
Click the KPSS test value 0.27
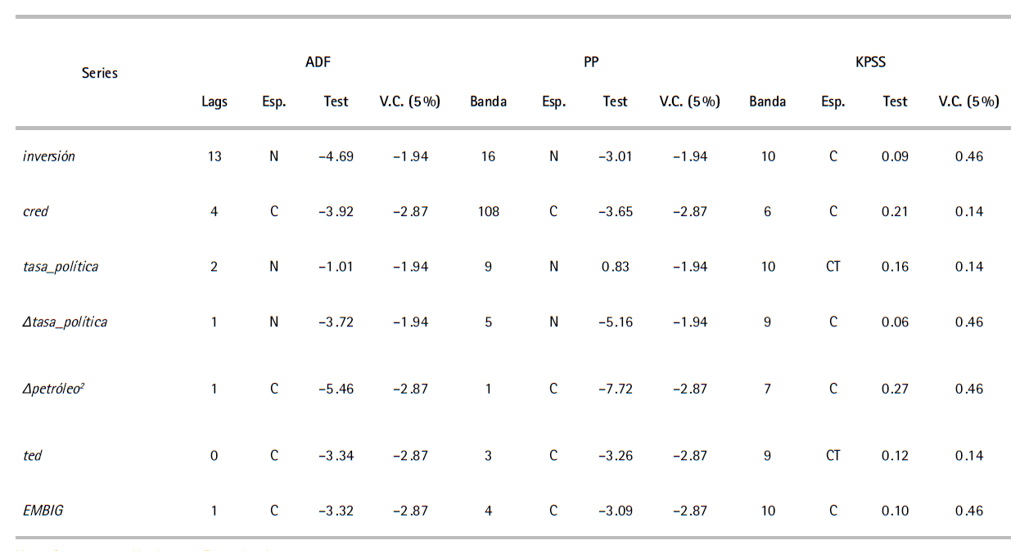(895, 389)
